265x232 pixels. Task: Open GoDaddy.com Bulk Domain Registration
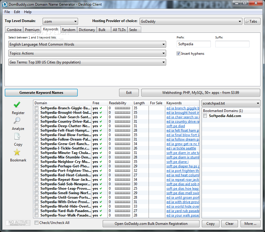[151, 224]
